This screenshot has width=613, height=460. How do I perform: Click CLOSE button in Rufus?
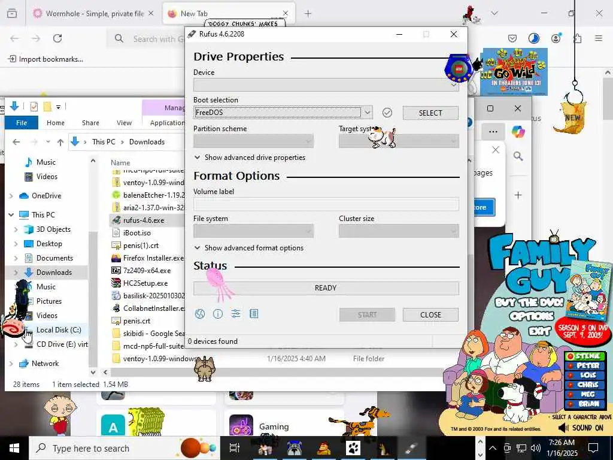pos(430,315)
